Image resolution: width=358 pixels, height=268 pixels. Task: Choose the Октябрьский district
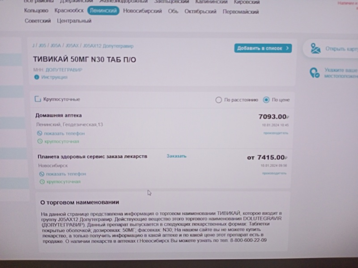pos(200,12)
